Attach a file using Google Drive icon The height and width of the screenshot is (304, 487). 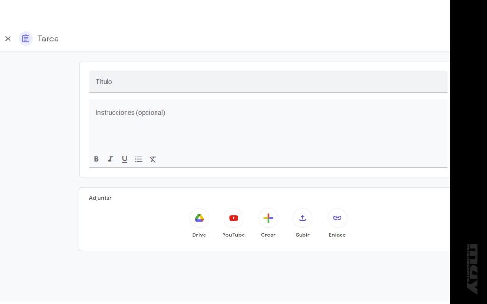click(199, 218)
